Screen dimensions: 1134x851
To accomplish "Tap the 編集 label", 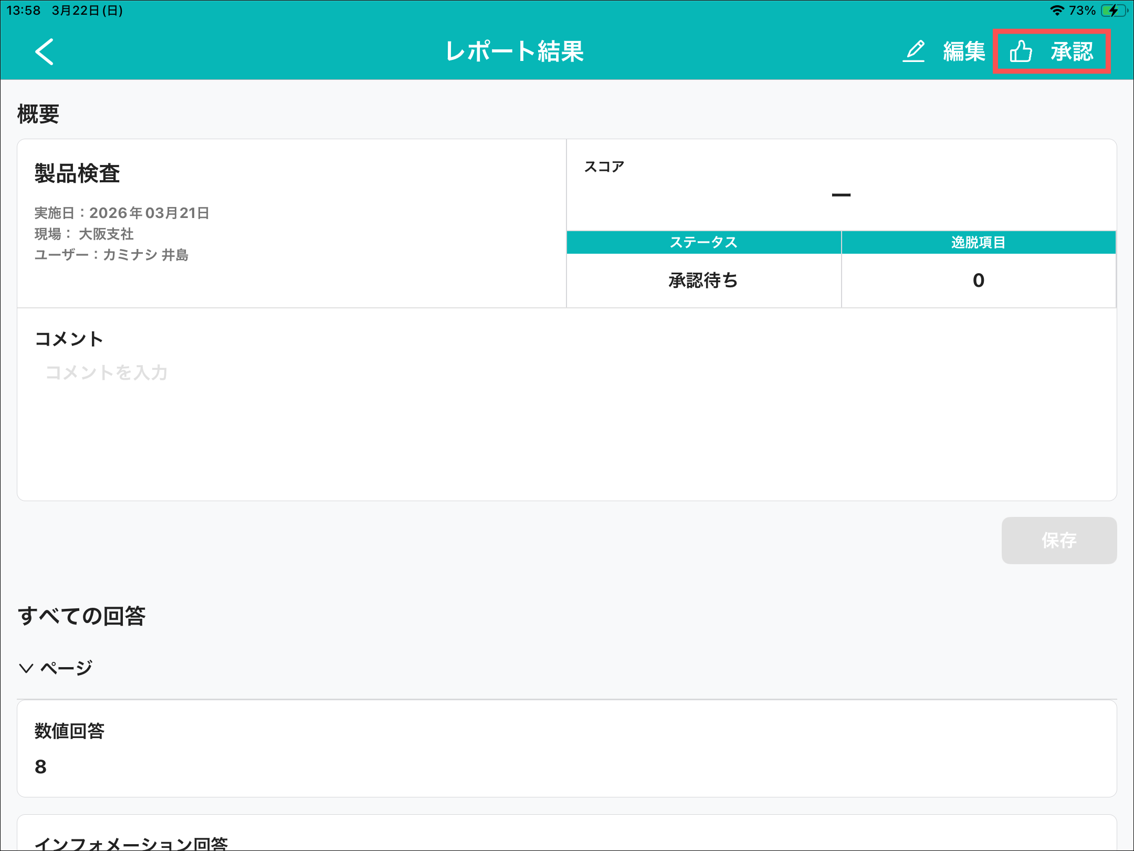I will pyautogui.click(x=963, y=51).
